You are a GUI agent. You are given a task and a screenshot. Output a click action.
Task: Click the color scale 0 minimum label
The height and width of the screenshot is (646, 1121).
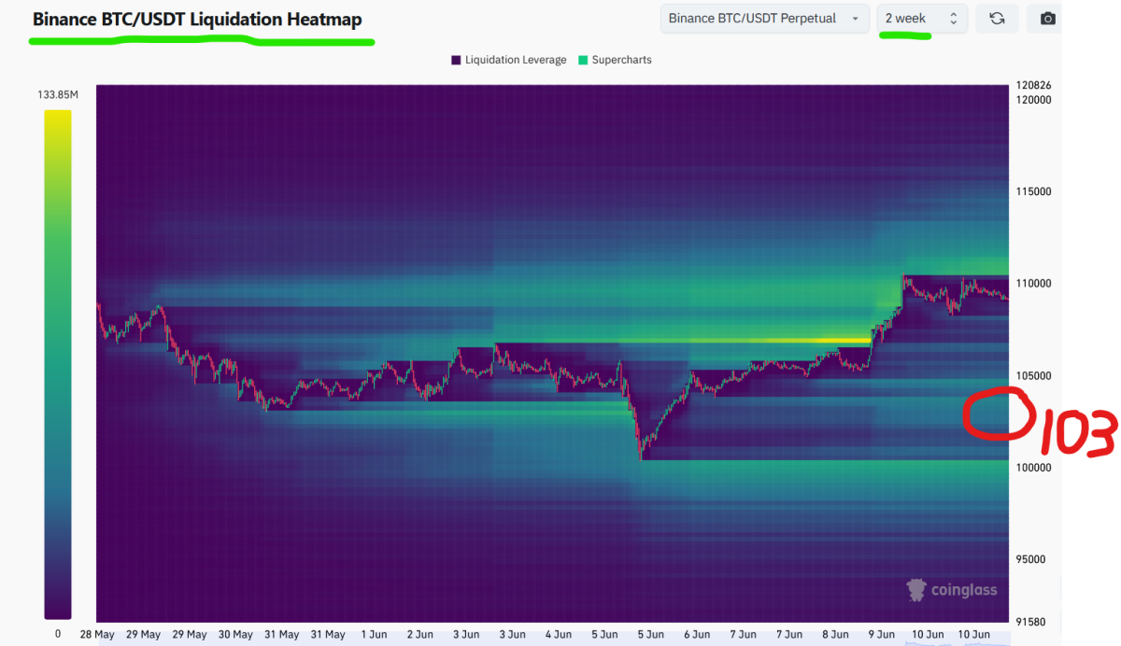(57, 633)
